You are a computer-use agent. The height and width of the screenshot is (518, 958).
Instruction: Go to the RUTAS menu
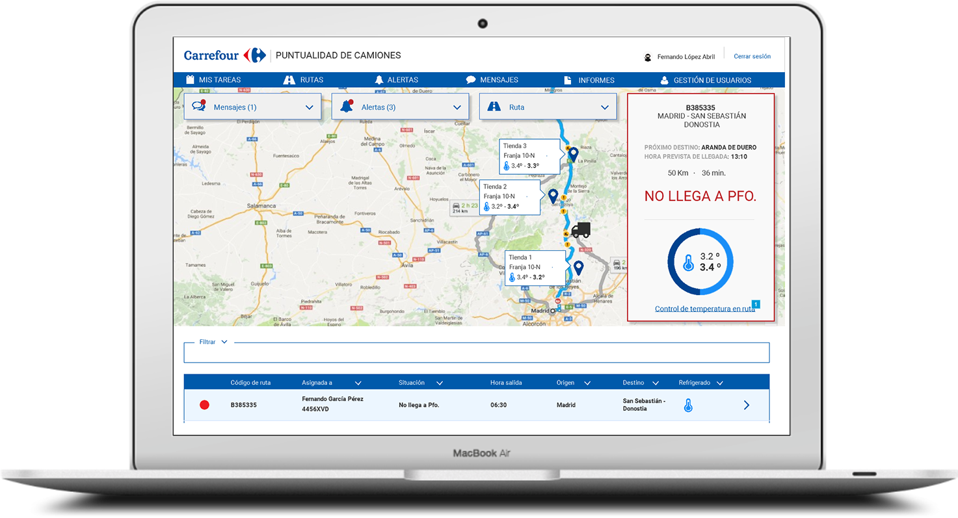[x=303, y=80]
